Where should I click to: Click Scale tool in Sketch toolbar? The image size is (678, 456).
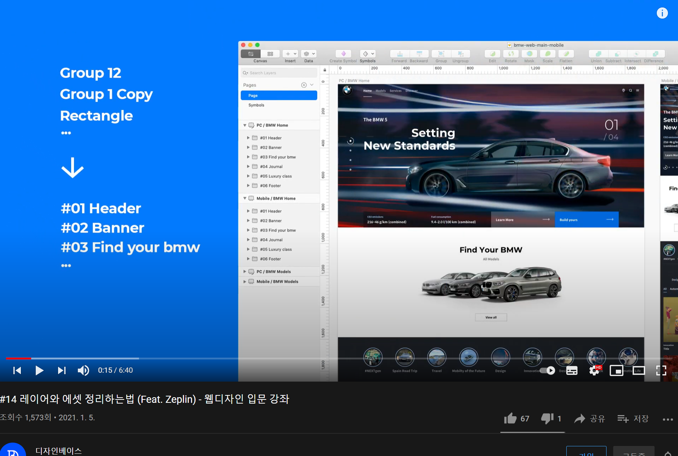pos(548,54)
